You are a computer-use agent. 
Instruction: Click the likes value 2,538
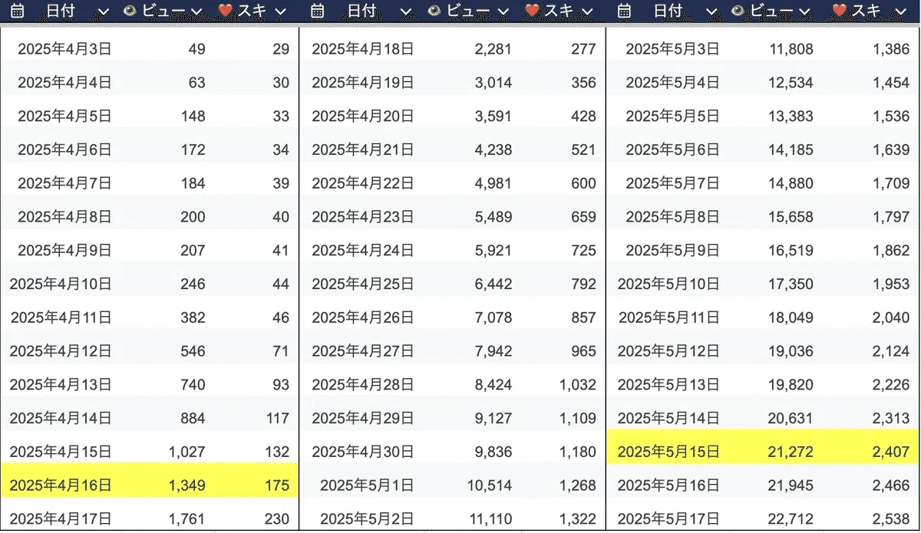891,518
